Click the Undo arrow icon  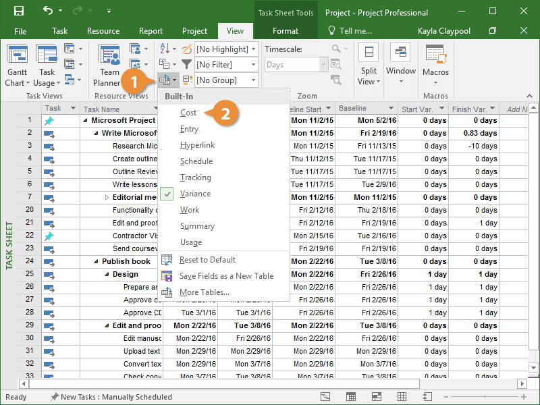tap(48, 11)
